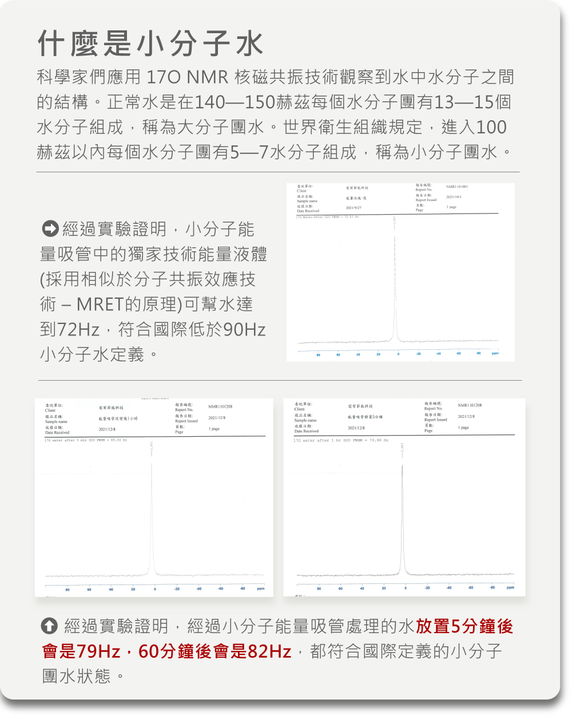
Task: Open the 79.98 Hz NMR report image
Action: point(404,497)
